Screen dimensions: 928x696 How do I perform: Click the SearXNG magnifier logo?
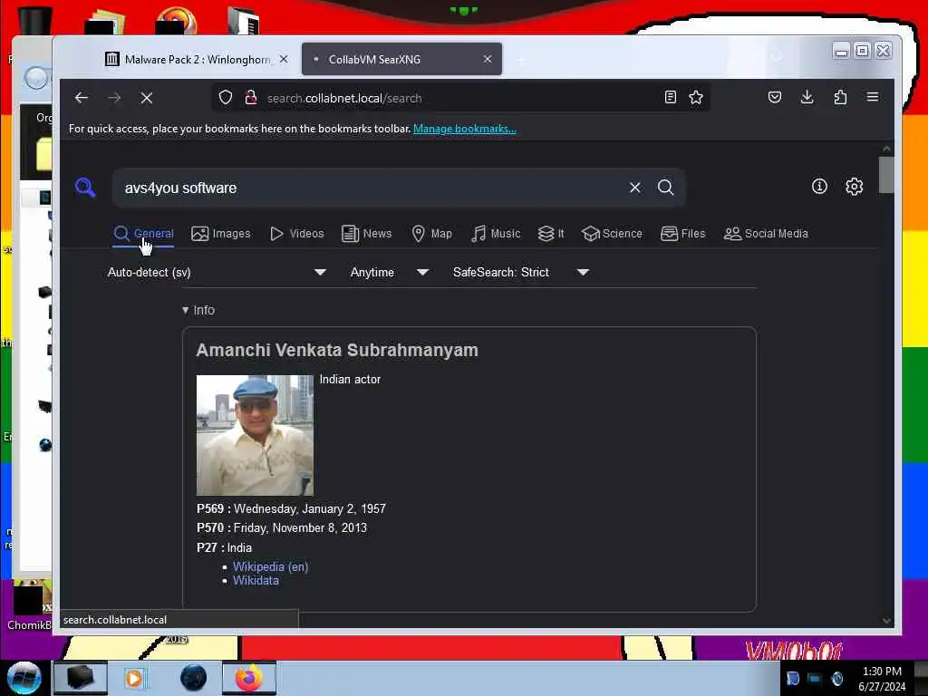[x=85, y=187]
